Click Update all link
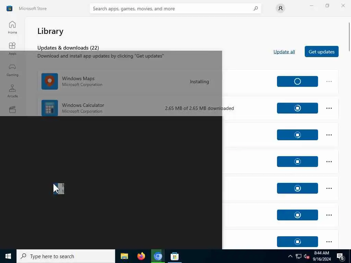Viewport: 351px width, 263px height. (x=284, y=52)
